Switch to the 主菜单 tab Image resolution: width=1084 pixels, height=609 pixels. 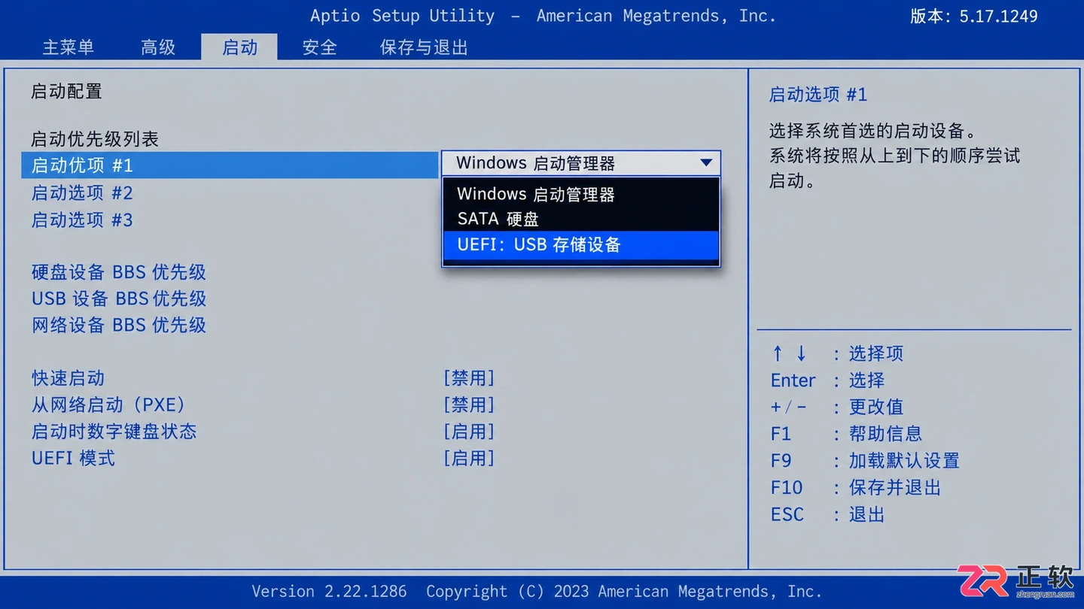click(69, 47)
